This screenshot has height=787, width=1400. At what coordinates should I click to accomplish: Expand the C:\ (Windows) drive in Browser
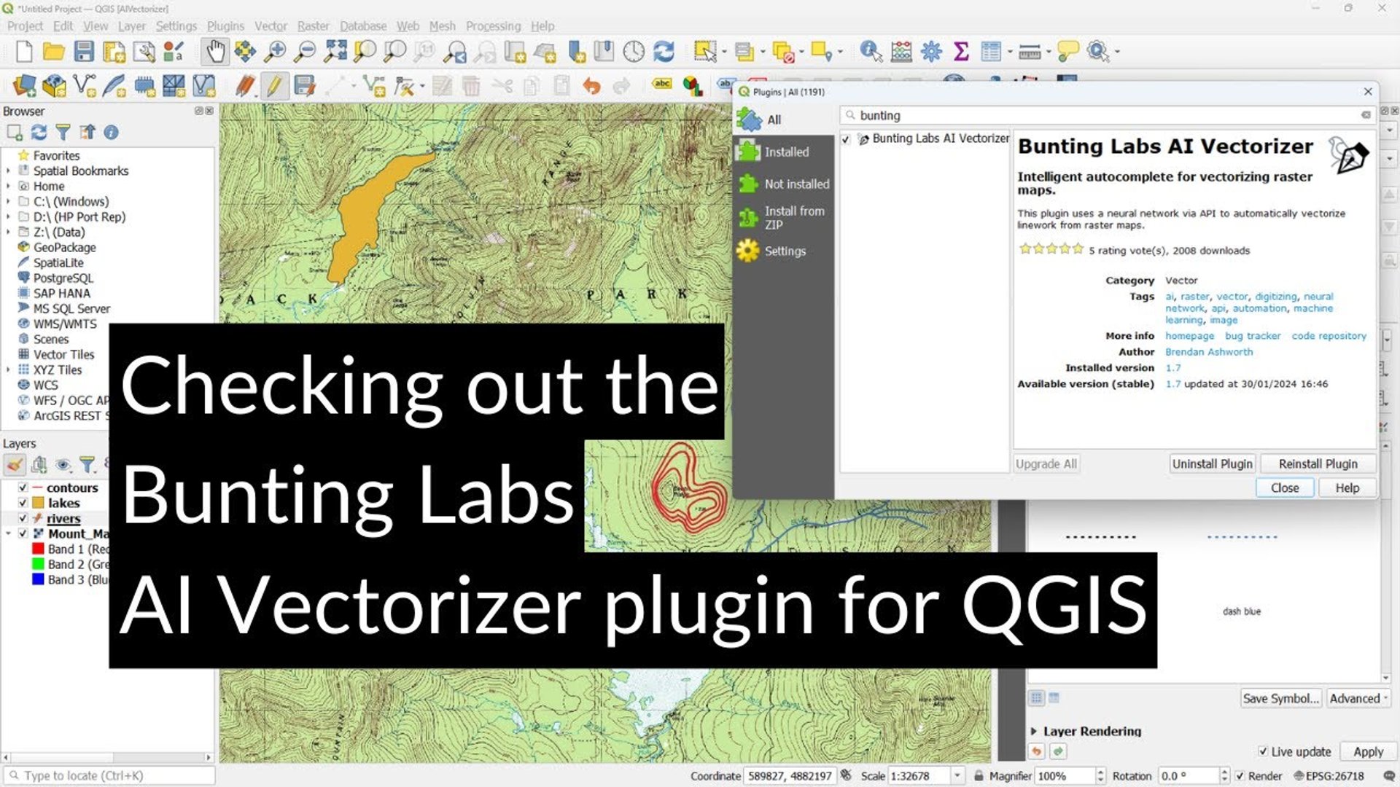[x=9, y=201]
